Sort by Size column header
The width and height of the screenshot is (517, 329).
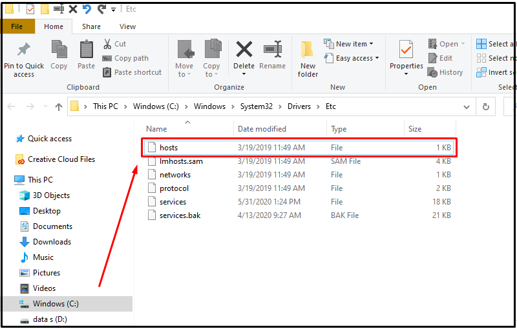pyautogui.click(x=415, y=129)
